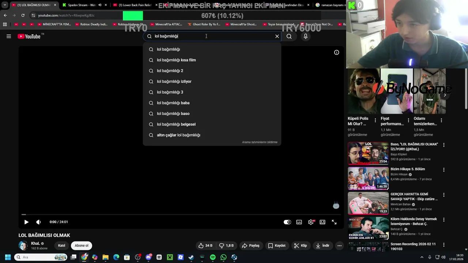Open the KhaL channel avatar

coord(23,245)
